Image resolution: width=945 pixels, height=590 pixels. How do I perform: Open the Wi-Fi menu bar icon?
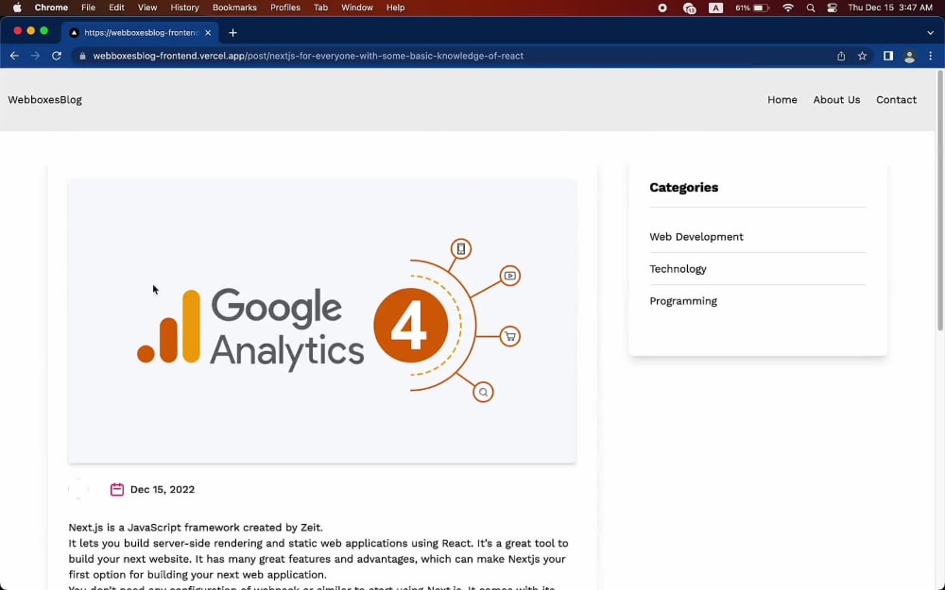tap(788, 8)
